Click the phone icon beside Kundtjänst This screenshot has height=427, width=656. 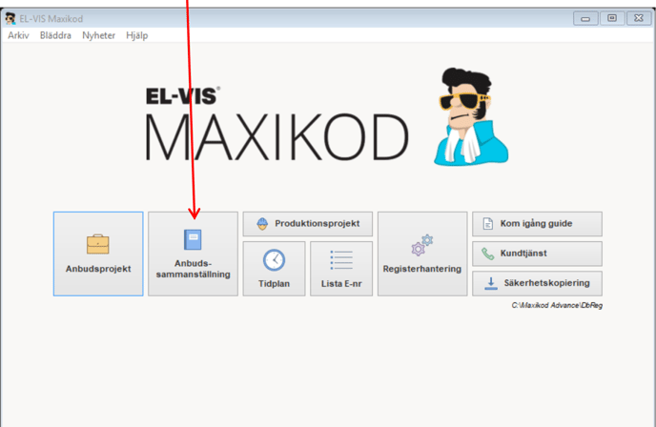click(488, 254)
